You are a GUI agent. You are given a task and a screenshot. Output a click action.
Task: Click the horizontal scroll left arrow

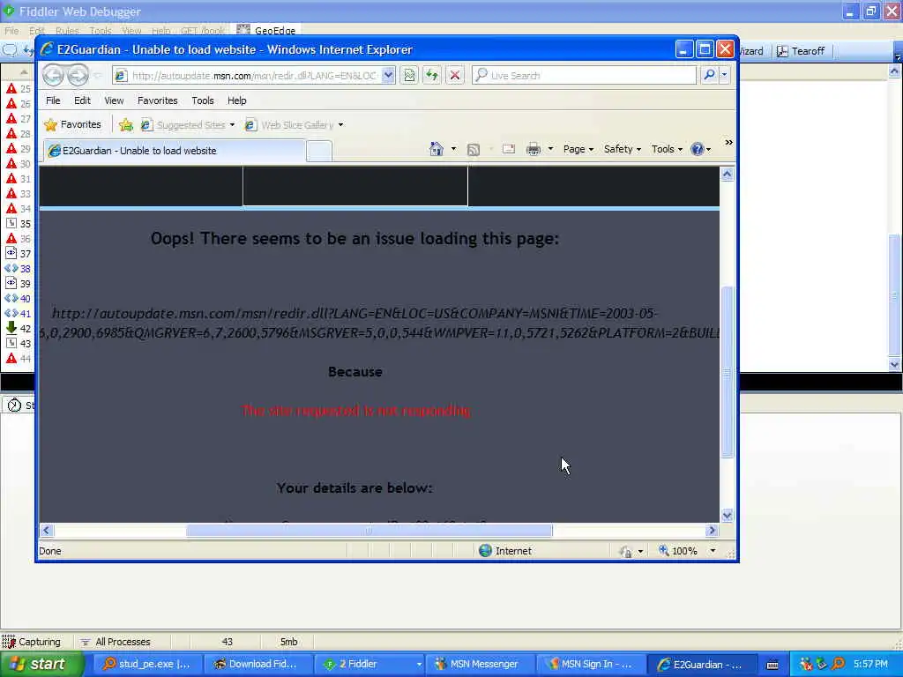click(47, 530)
